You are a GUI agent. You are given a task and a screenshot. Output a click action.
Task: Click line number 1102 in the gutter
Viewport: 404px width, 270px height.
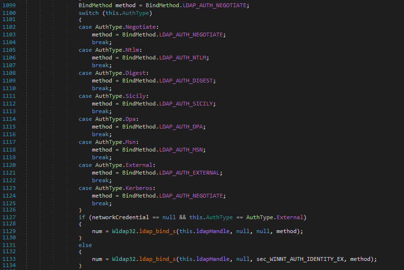tap(9, 27)
